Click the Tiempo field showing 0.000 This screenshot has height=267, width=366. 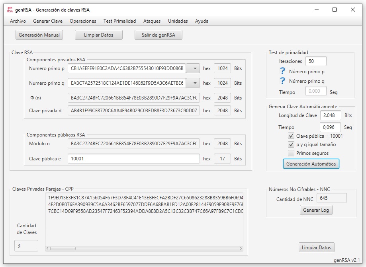point(316,91)
